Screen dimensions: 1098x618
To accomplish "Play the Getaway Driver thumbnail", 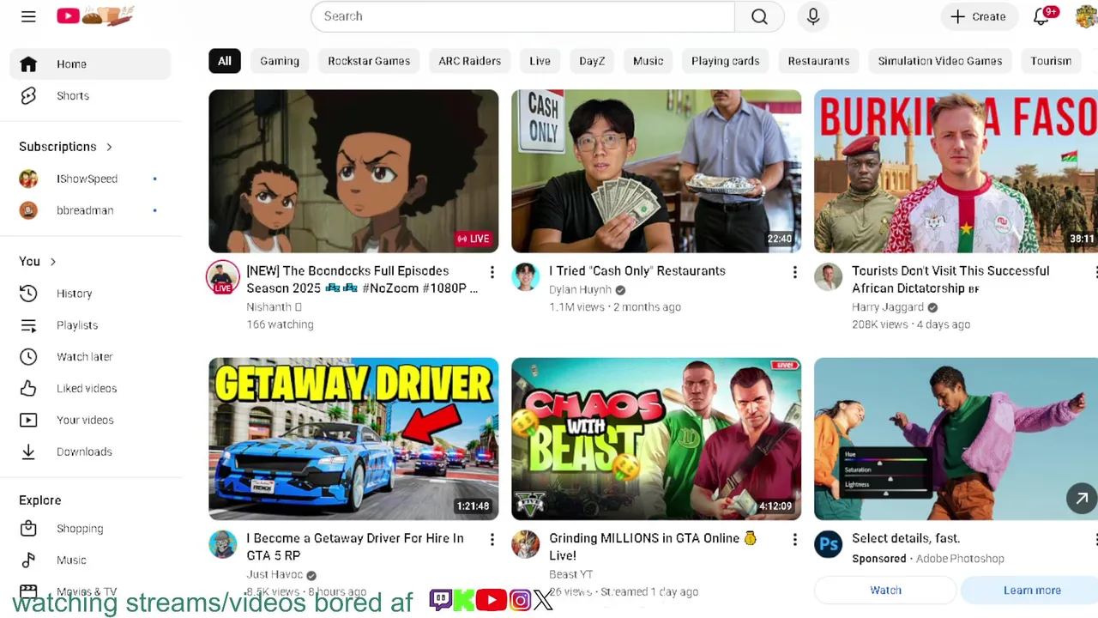I will [x=353, y=439].
